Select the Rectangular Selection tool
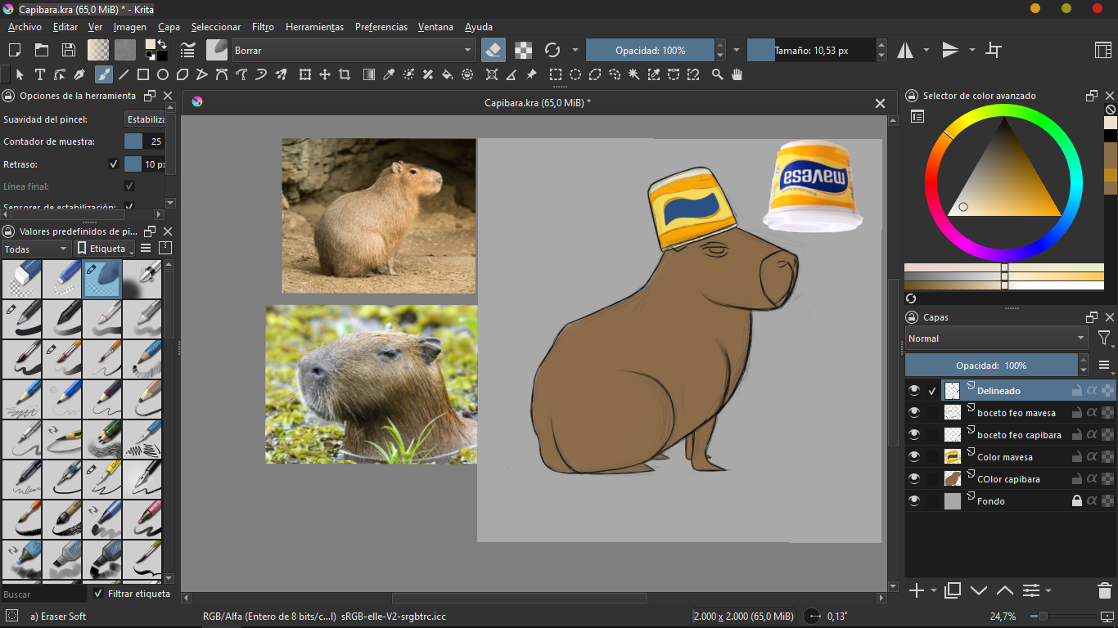The height and width of the screenshot is (628, 1118). click(x=556, y=74)
